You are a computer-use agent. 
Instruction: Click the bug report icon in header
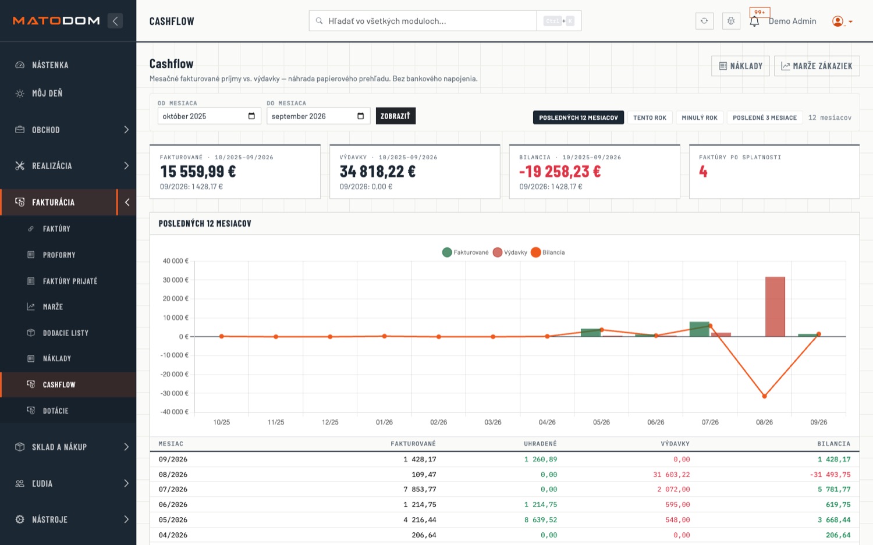click(x=731, y=21)
